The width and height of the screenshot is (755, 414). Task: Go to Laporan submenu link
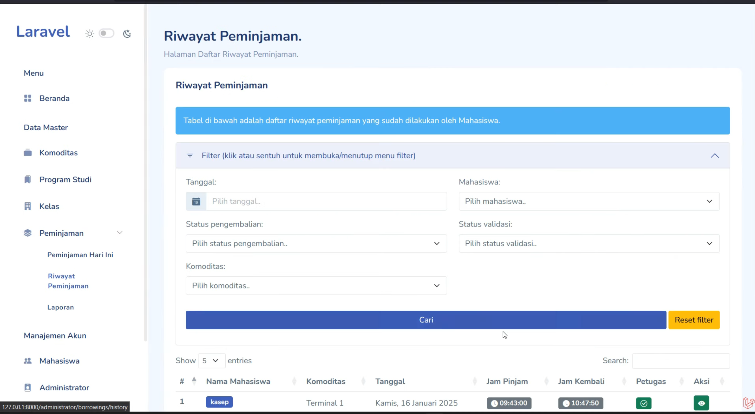point(61,307)
